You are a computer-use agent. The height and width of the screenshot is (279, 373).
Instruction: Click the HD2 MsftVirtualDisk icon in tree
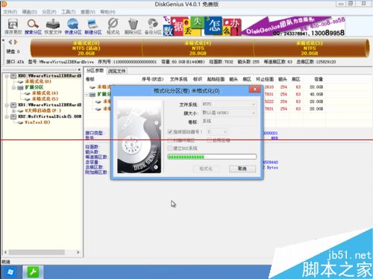click(x=13, y=116)
